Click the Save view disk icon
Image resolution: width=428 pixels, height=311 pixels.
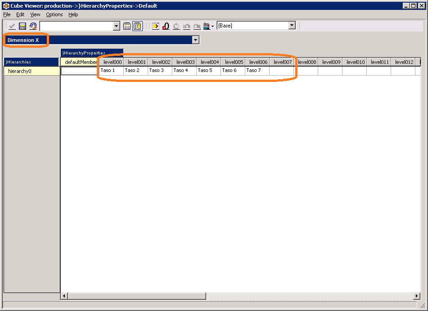click(23, 26)
